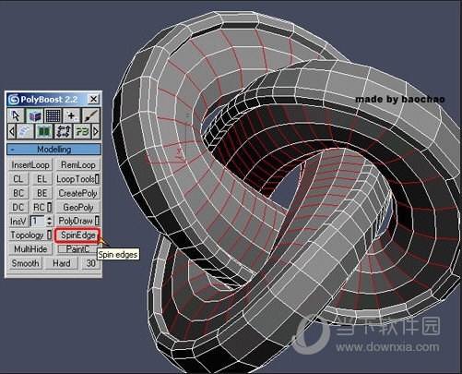Screen dimensions: 462x374
Task: Toggle the PolyDraw settings button
Action: tap(97, 221)
